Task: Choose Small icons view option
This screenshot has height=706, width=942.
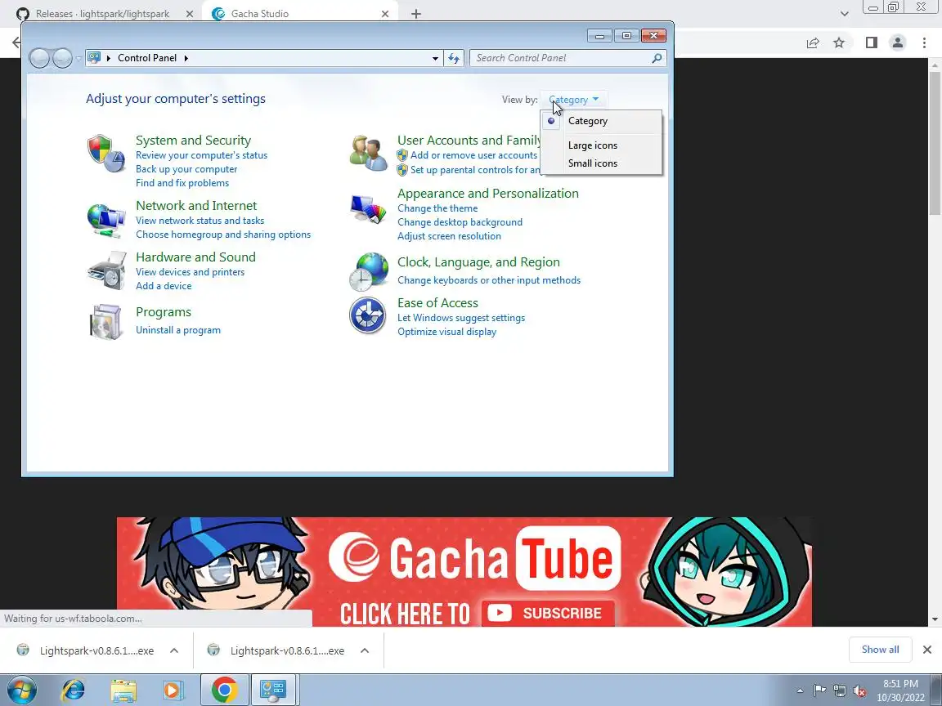Action: coord(601,163)
